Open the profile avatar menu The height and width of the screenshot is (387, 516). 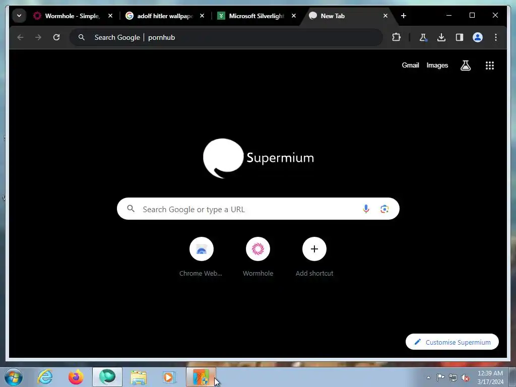point(478,37)
